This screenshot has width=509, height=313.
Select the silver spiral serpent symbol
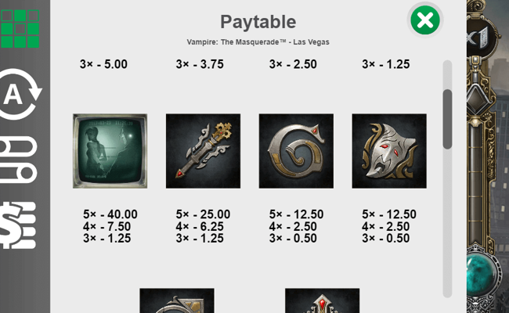click(x=296, y=151)
